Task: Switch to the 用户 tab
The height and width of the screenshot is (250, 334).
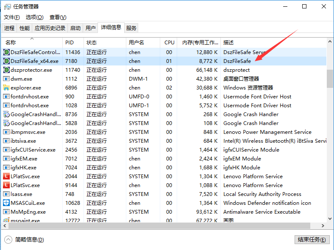Action: pyautogui.click(x=90, y=28)
